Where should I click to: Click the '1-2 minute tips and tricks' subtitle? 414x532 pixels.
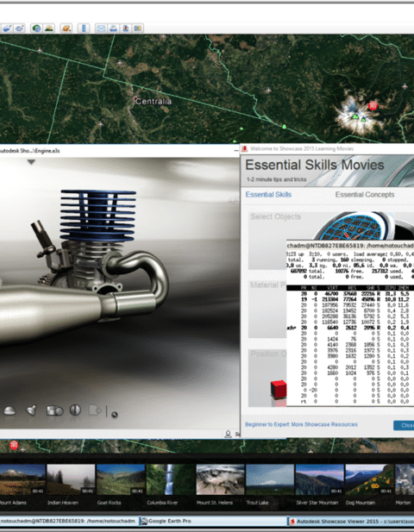276,179
